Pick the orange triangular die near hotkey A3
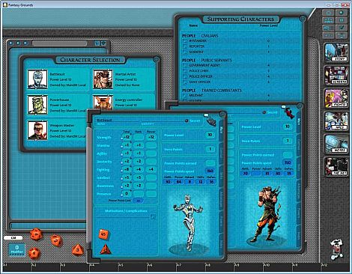This screenshot has height=274, width=352. (x=78, y=250)
